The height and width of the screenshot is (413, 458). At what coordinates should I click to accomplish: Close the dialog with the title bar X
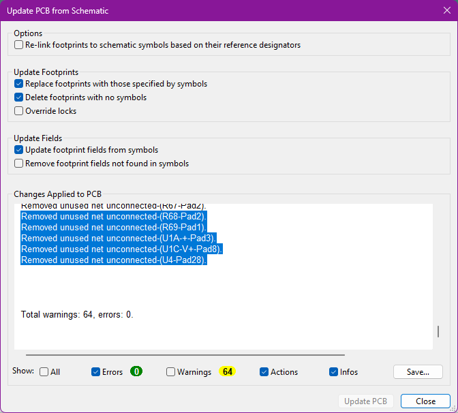447,10
